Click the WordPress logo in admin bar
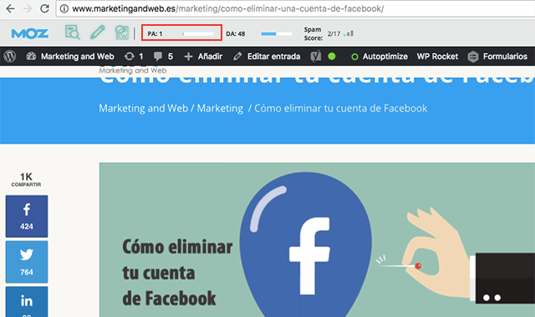Image resolution: width=535 pixels, height=317 pixels. coord(10,56)
